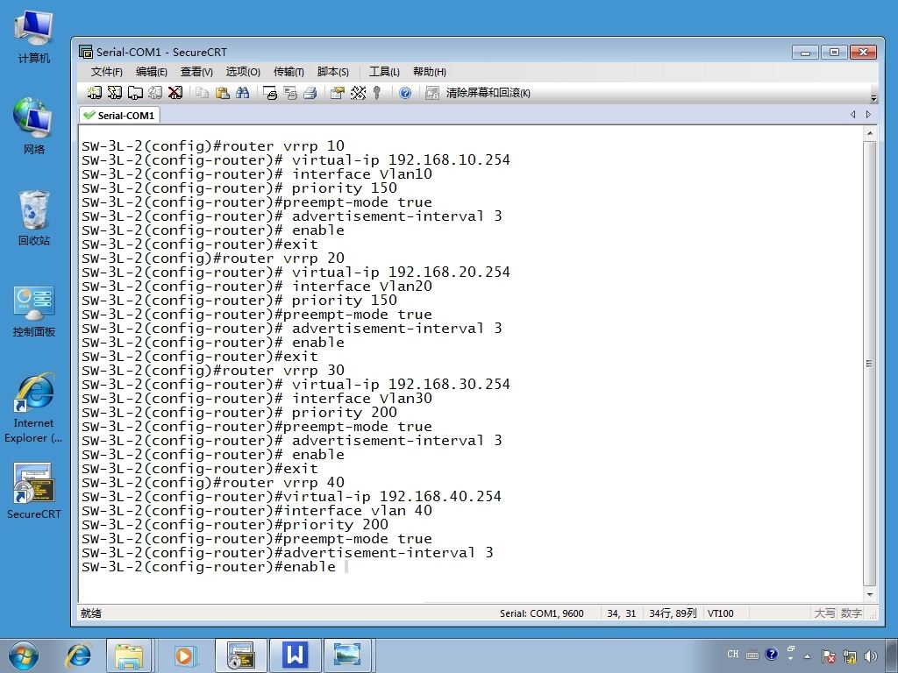Click the Print printer icon

tap(310, 93)
